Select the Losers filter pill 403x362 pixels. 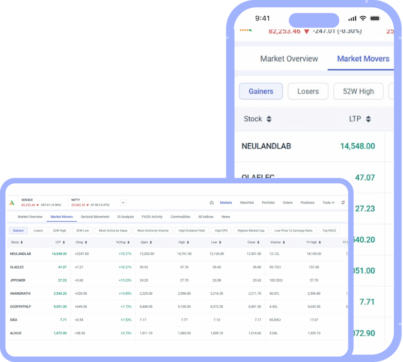tap(38, 230)
